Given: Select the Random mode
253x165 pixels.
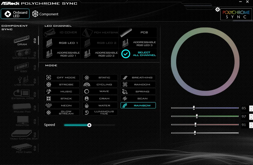Looking at the screenshot, I should pyautogui.click(x=138, y=85).
